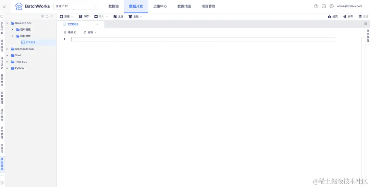This screenshot has height=187, width=370.
Task: Expand the 租户模板 folder arrow
Action: pyautogui.click(x=12, y=30)
